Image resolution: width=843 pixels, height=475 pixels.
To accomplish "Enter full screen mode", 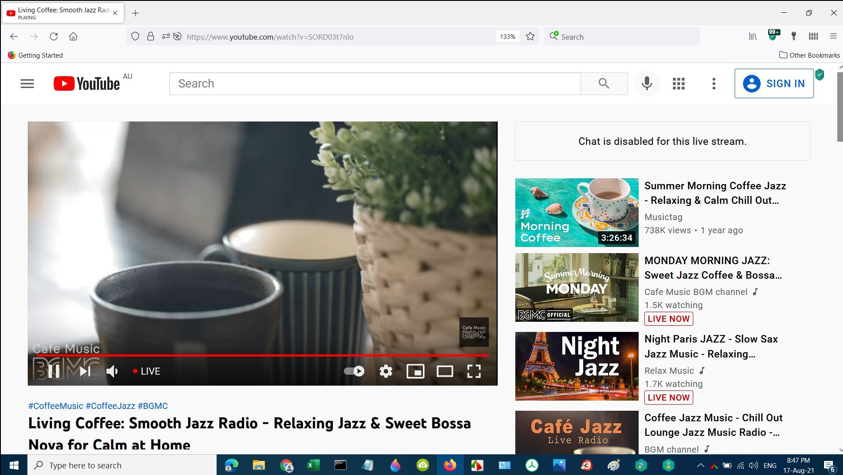I will [474, 371].
